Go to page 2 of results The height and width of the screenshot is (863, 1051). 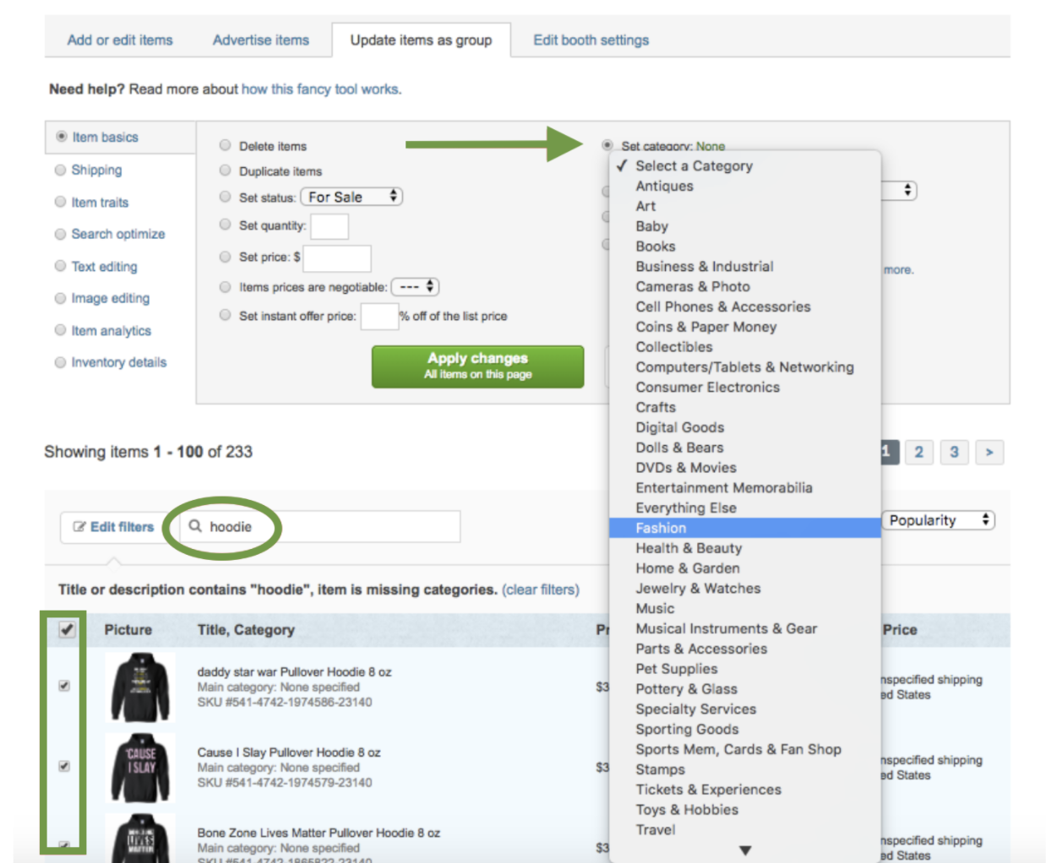pos(918,453)
